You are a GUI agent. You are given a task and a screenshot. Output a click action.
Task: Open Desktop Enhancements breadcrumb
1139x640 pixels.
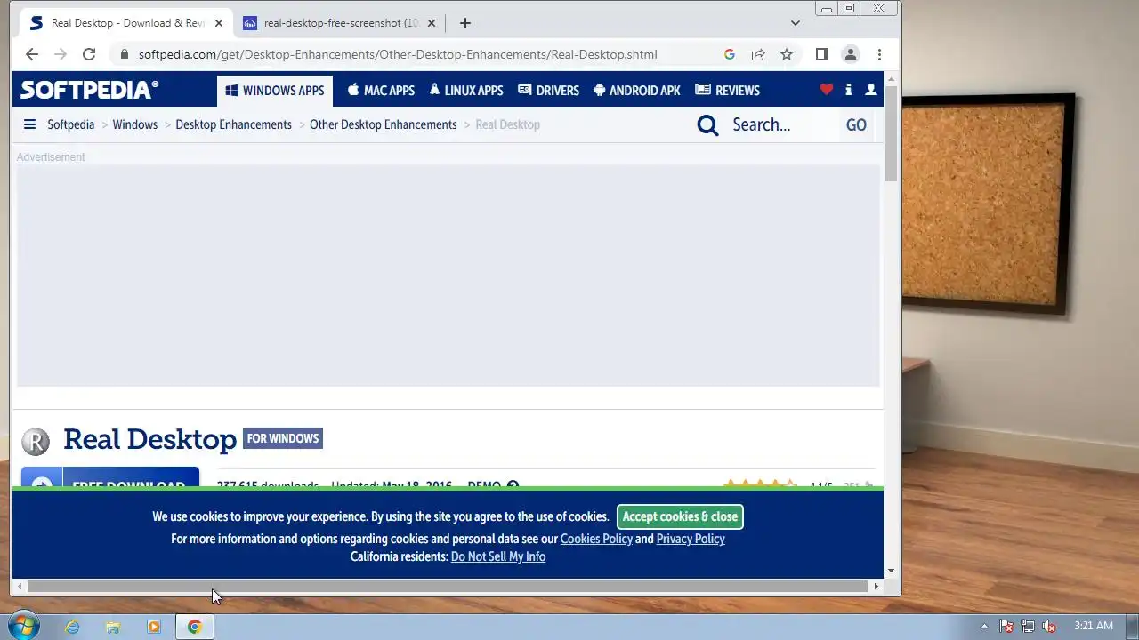(x=233, y=124)
